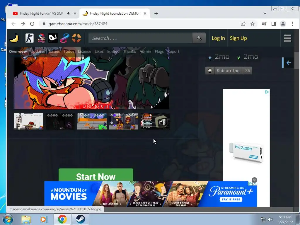Viewport: 300px width, 225px height.
Task: Close the Friday Night Foundation DEMO tab
Action: 145,13
